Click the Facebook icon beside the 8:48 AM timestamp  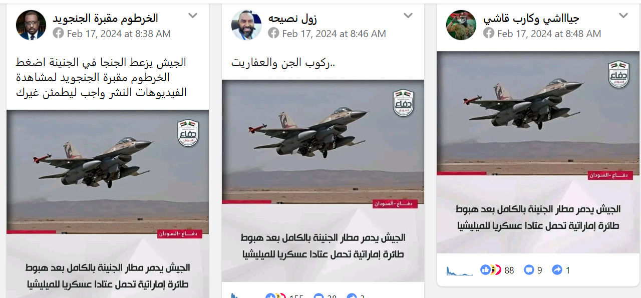point(489,34)
